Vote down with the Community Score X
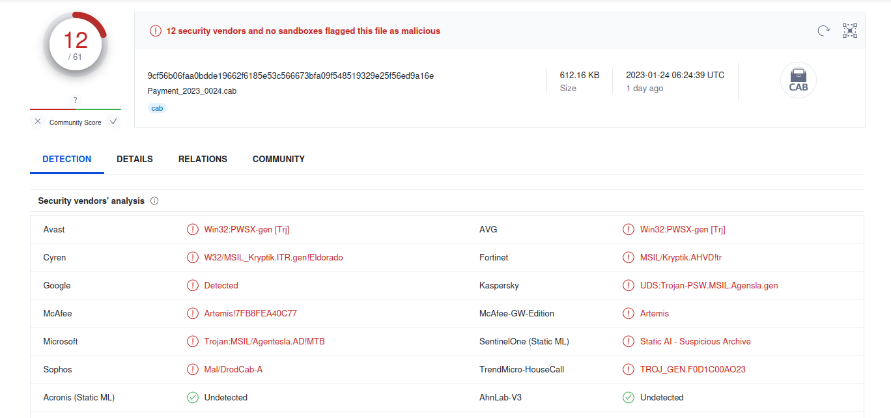Image resolution: width=891 pixels, height=418 pixels. [38, 122]
